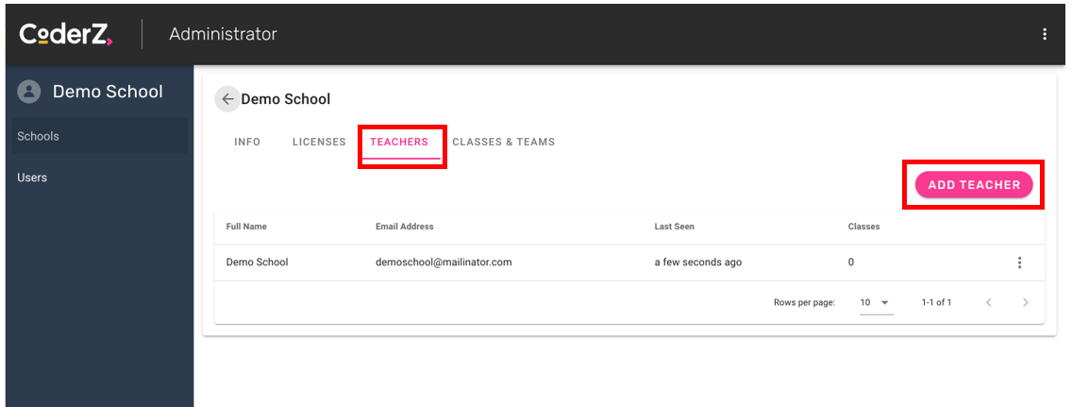Go to the next page of teachers
The image size is (1072, 407).
1025,302
